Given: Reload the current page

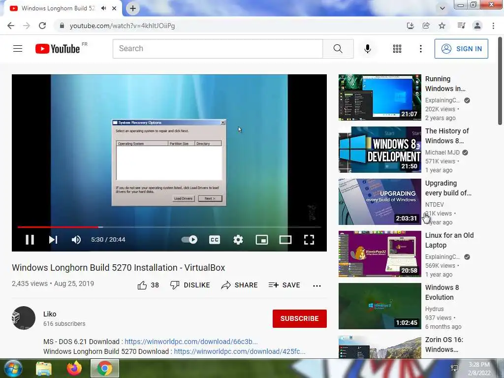Looking at the screenshot, I should 42,26.
